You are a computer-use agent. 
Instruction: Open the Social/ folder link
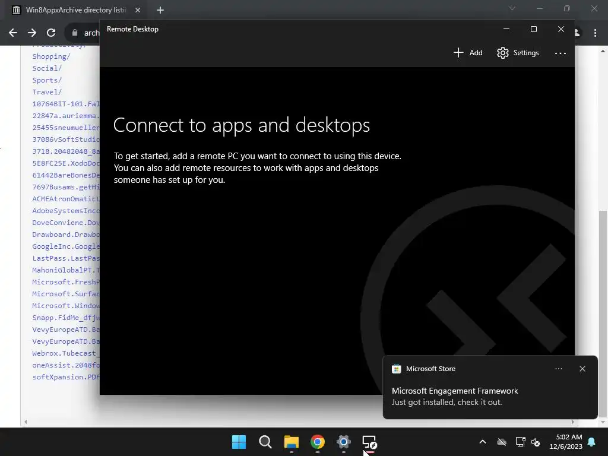click(47, 68)
